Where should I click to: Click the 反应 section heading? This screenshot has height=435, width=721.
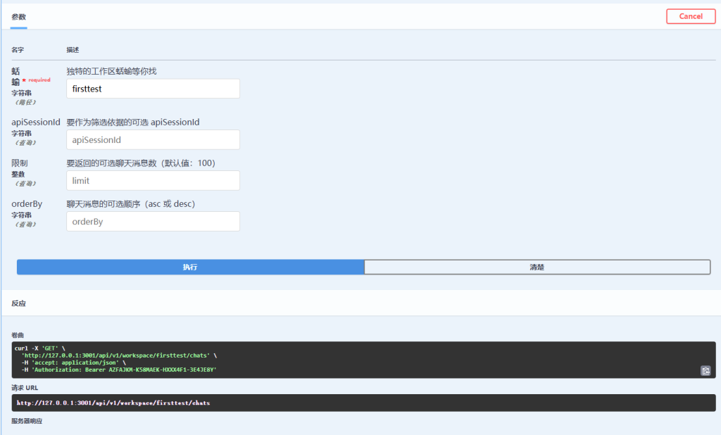(19, 303)
